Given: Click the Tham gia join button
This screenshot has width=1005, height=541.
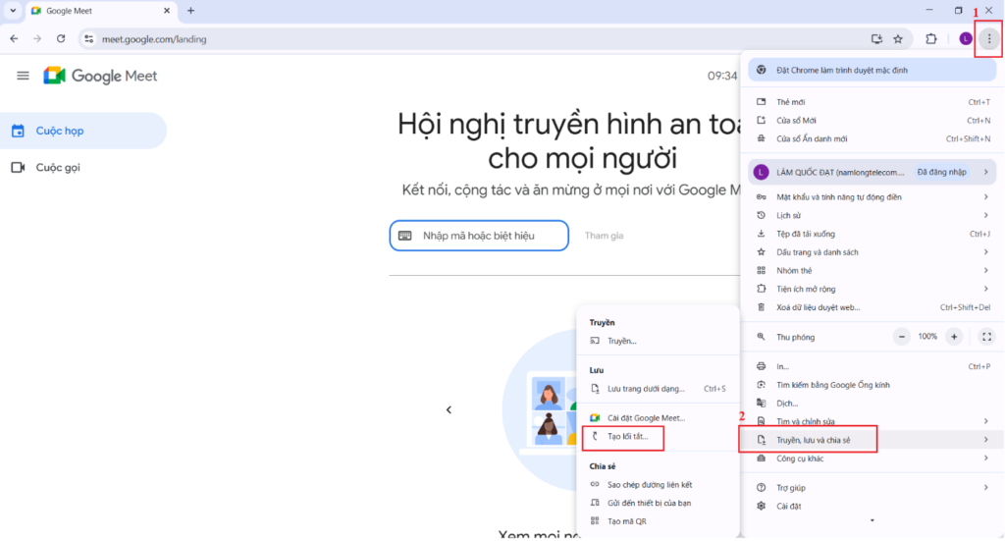Looking at the screenshot, I should (604, 236).
